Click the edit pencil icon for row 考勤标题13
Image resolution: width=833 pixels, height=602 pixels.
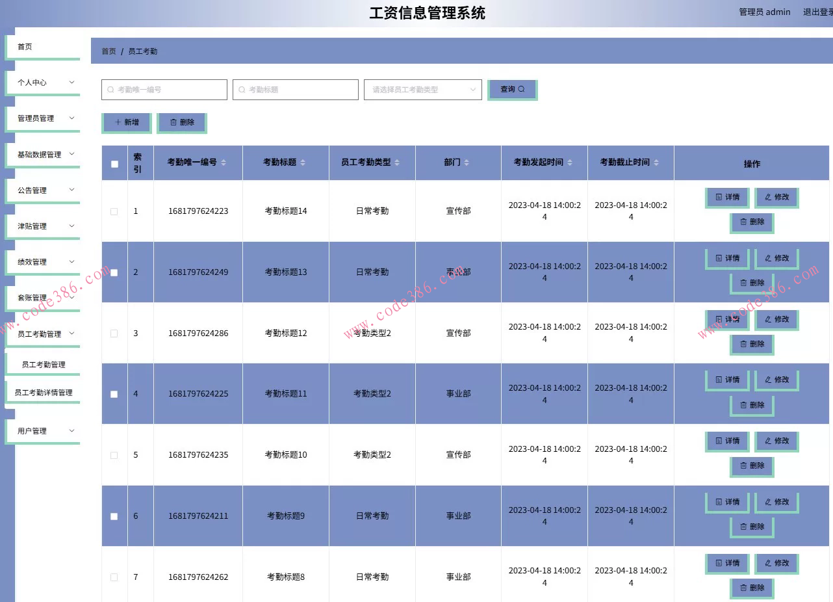(x=768, y=258)
